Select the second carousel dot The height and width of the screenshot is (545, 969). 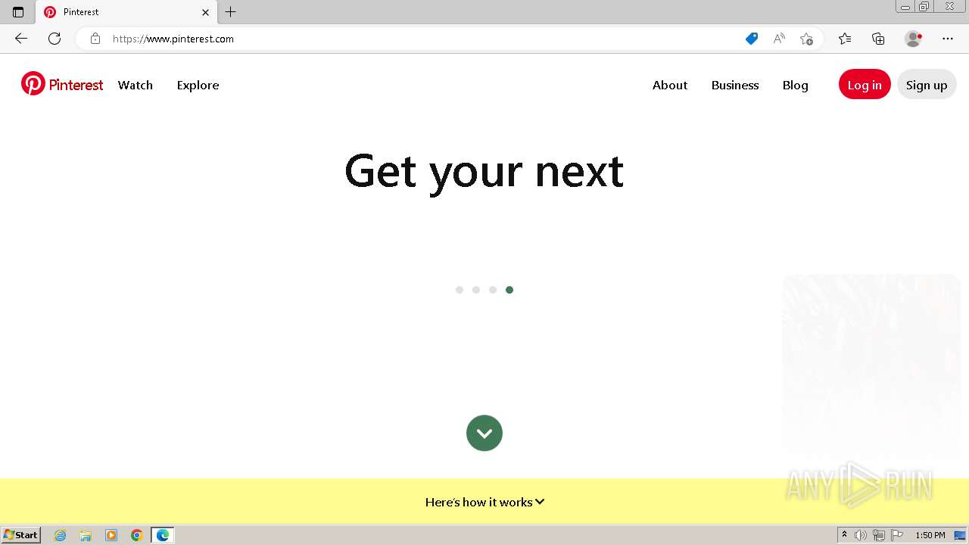[476, 290]
